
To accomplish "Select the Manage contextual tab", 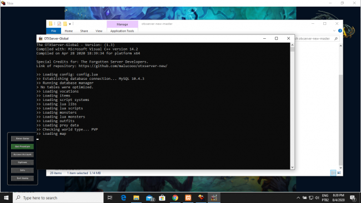I will click(x=122, y=24).
